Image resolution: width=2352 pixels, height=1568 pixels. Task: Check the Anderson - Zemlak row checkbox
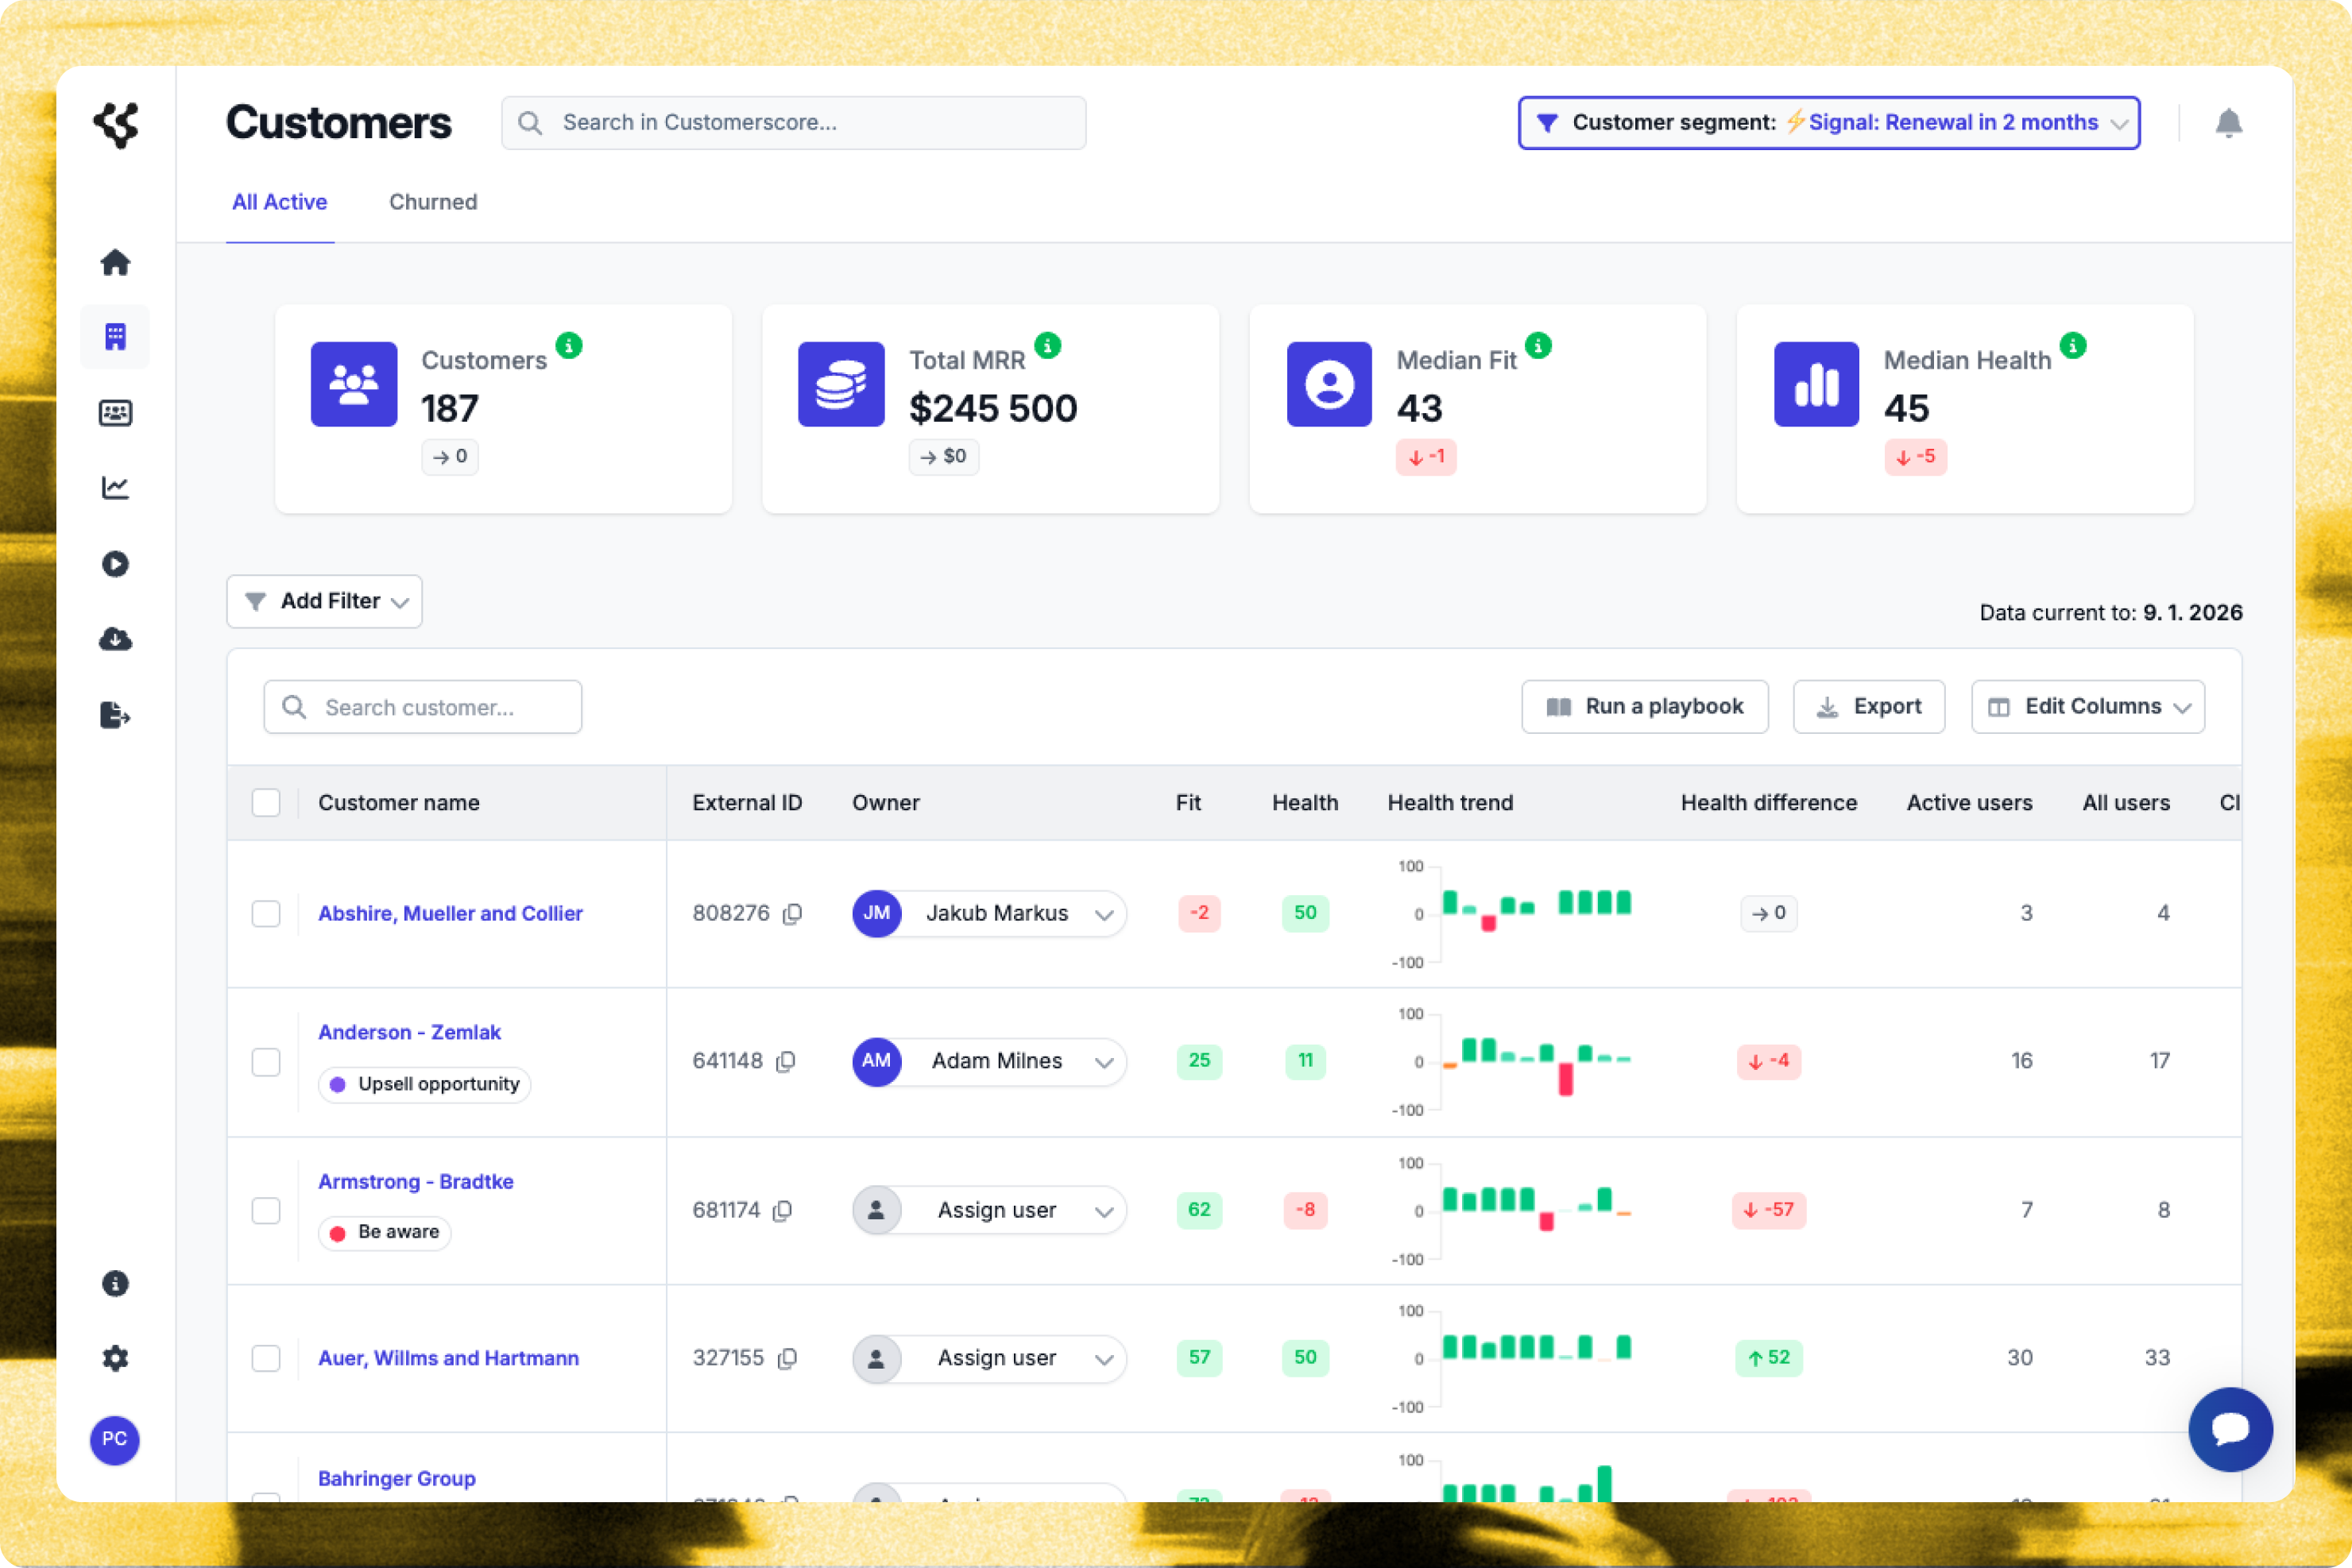point(266,1061)
